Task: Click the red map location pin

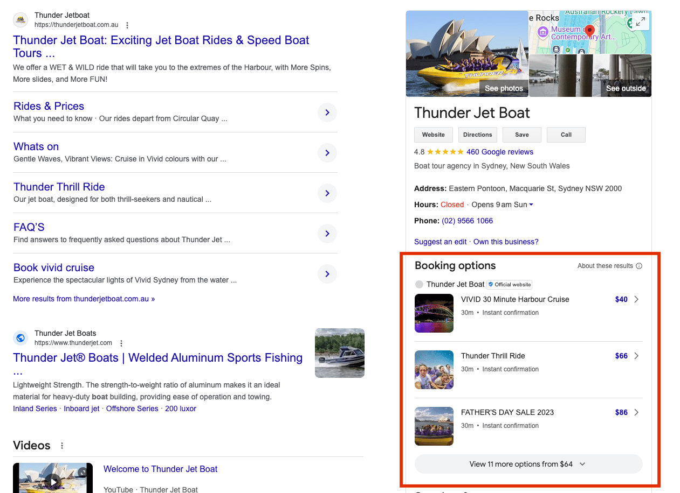Action: [590, 32]
